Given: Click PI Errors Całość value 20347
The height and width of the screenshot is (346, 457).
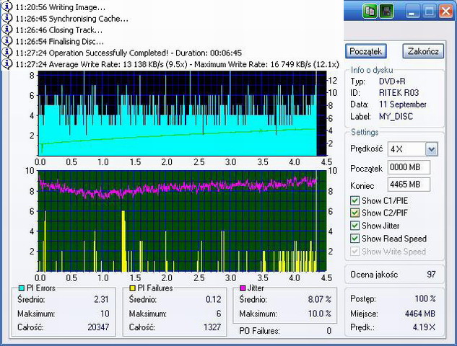Looking at the screenshot, I should coord(98,327).
